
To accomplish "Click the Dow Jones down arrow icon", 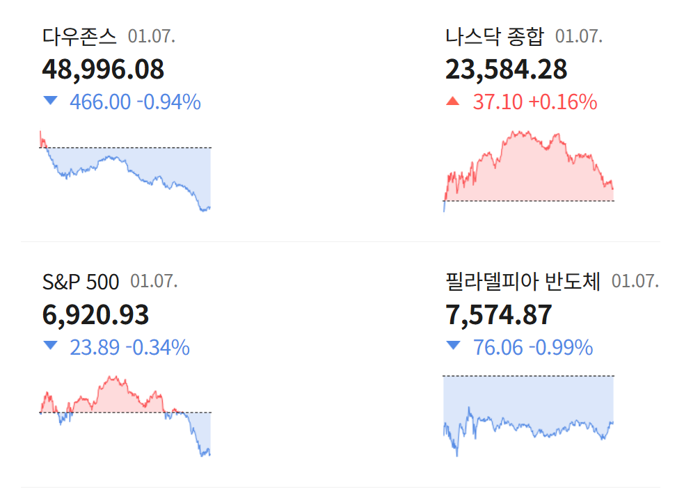I will (49, 102).
